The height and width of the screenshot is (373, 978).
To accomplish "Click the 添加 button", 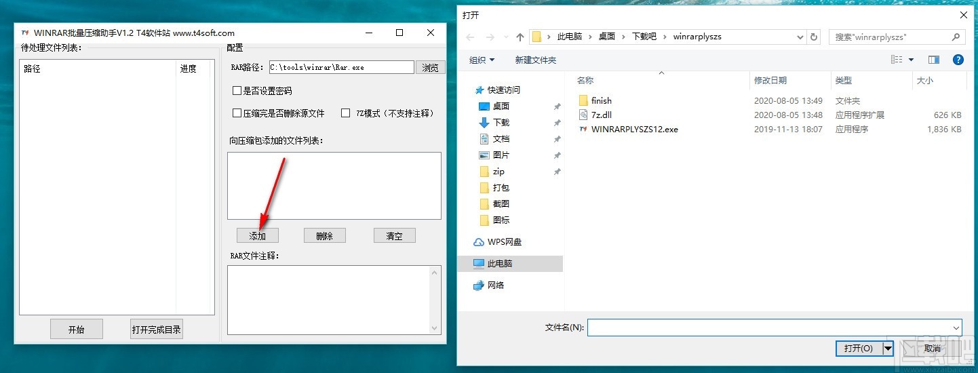I will [258, 235].
